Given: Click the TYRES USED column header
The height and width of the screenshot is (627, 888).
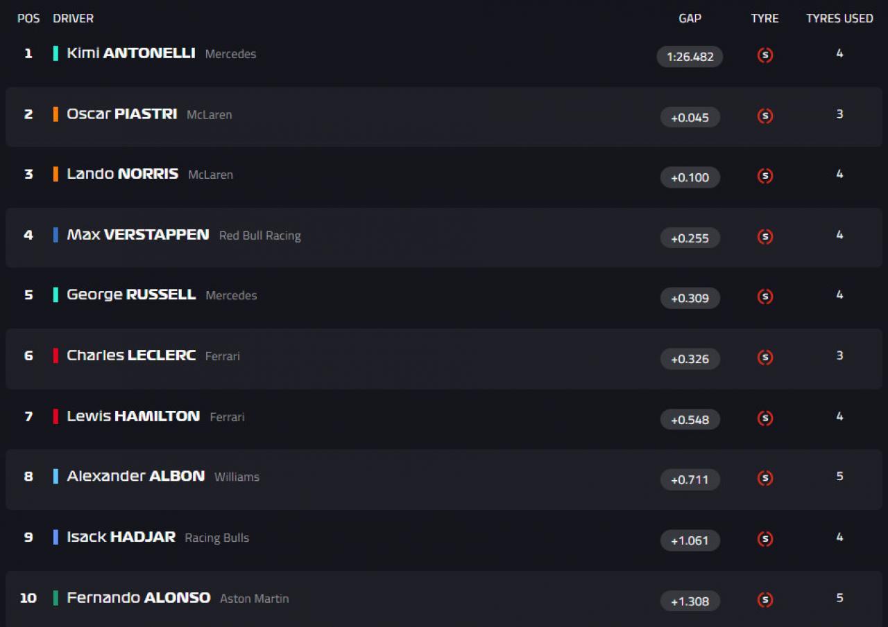Looking at the screenshot, I should [x=839, y=19].
